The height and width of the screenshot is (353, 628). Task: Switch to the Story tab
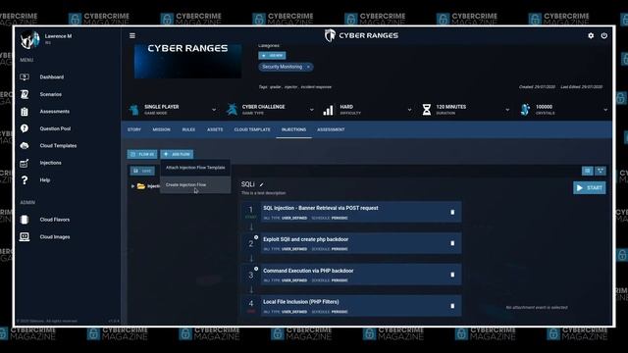[134, 129]
